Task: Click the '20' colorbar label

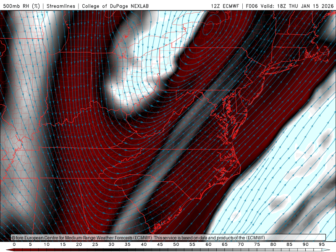Action: point(79,244)
